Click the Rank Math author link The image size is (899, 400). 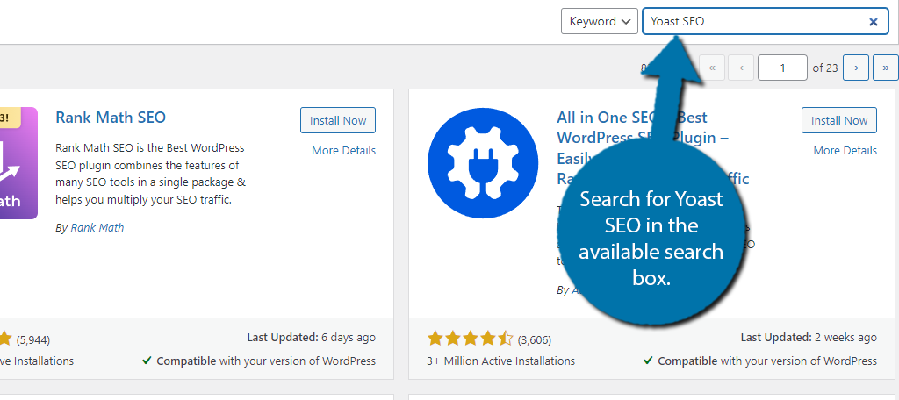(x=97, y=228)
